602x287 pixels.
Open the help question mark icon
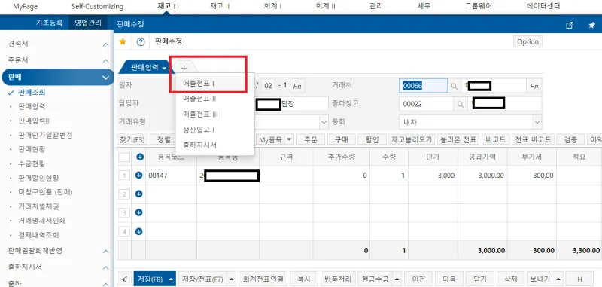(x=141, y=42)
